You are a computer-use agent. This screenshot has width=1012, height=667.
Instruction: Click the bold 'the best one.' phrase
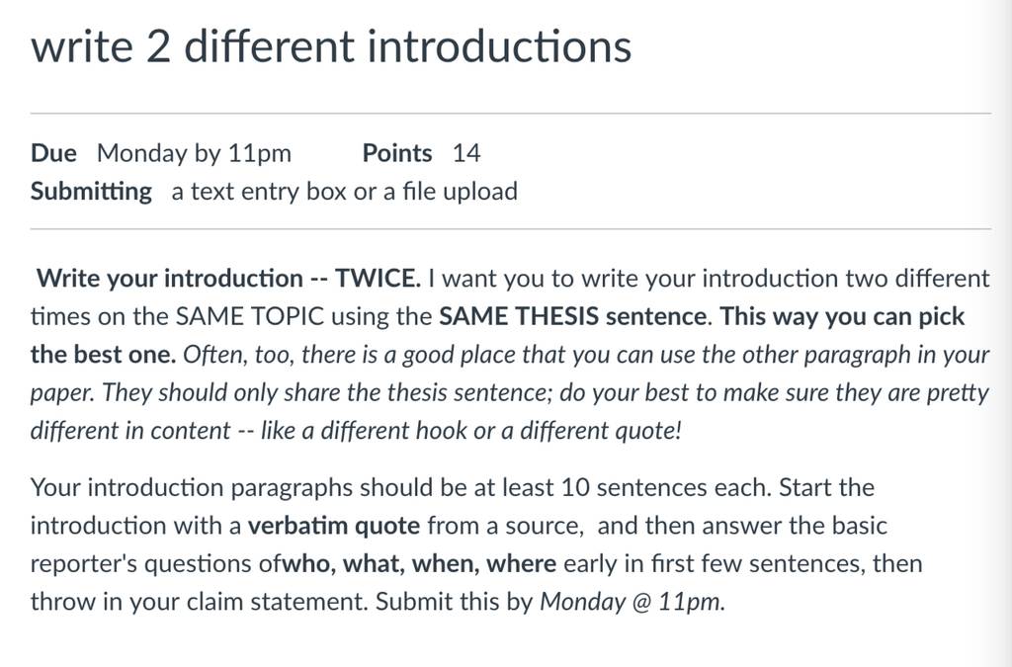(103, 355)
